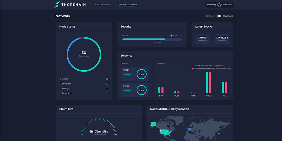This screenshot has width=282, height=141.
Task: Click the FTM pool label
Action: coord(192,96)
